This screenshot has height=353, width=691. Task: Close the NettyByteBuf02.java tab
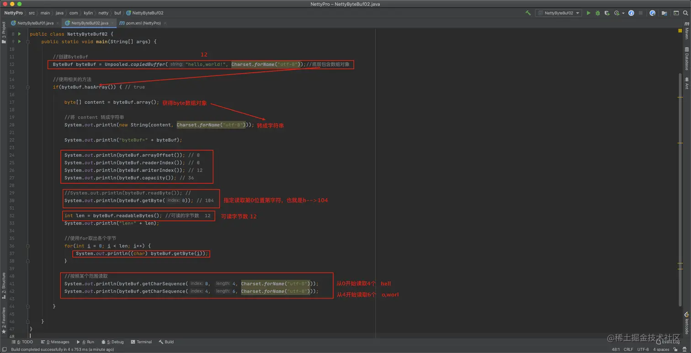coord(112,23)
